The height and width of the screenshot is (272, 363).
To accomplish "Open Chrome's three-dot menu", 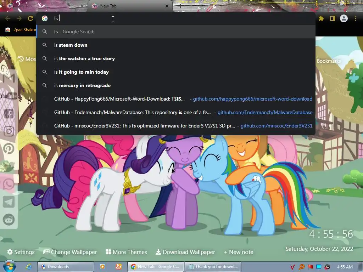I will pyautogui.click(x=355, y=18).
